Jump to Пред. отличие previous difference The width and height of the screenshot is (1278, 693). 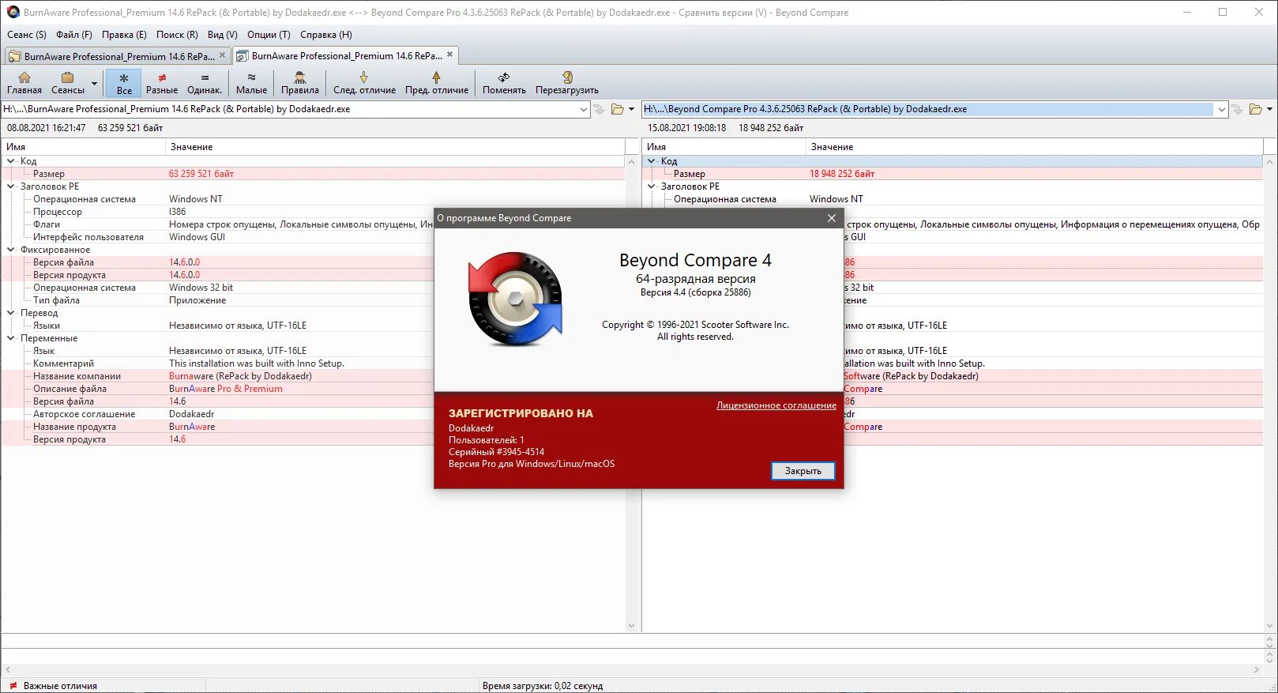tap(437, 83)
